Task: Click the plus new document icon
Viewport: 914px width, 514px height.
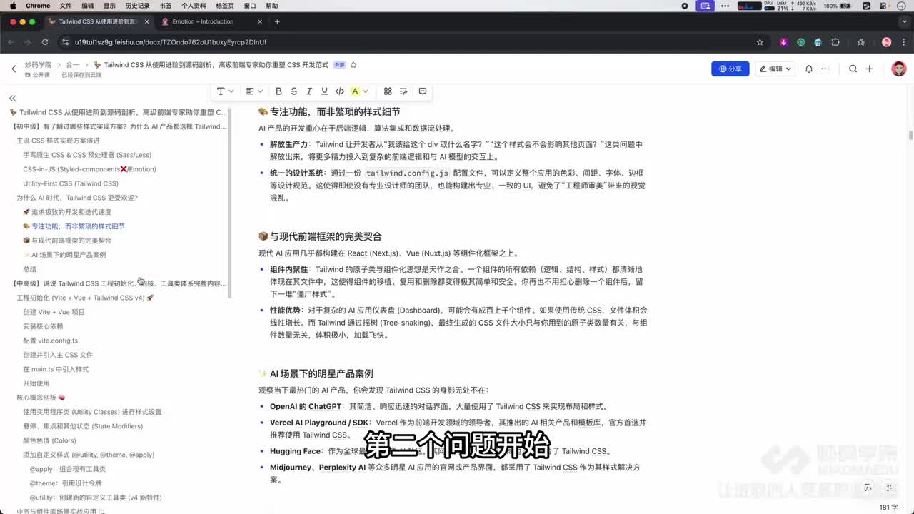Action: point(869,69)
